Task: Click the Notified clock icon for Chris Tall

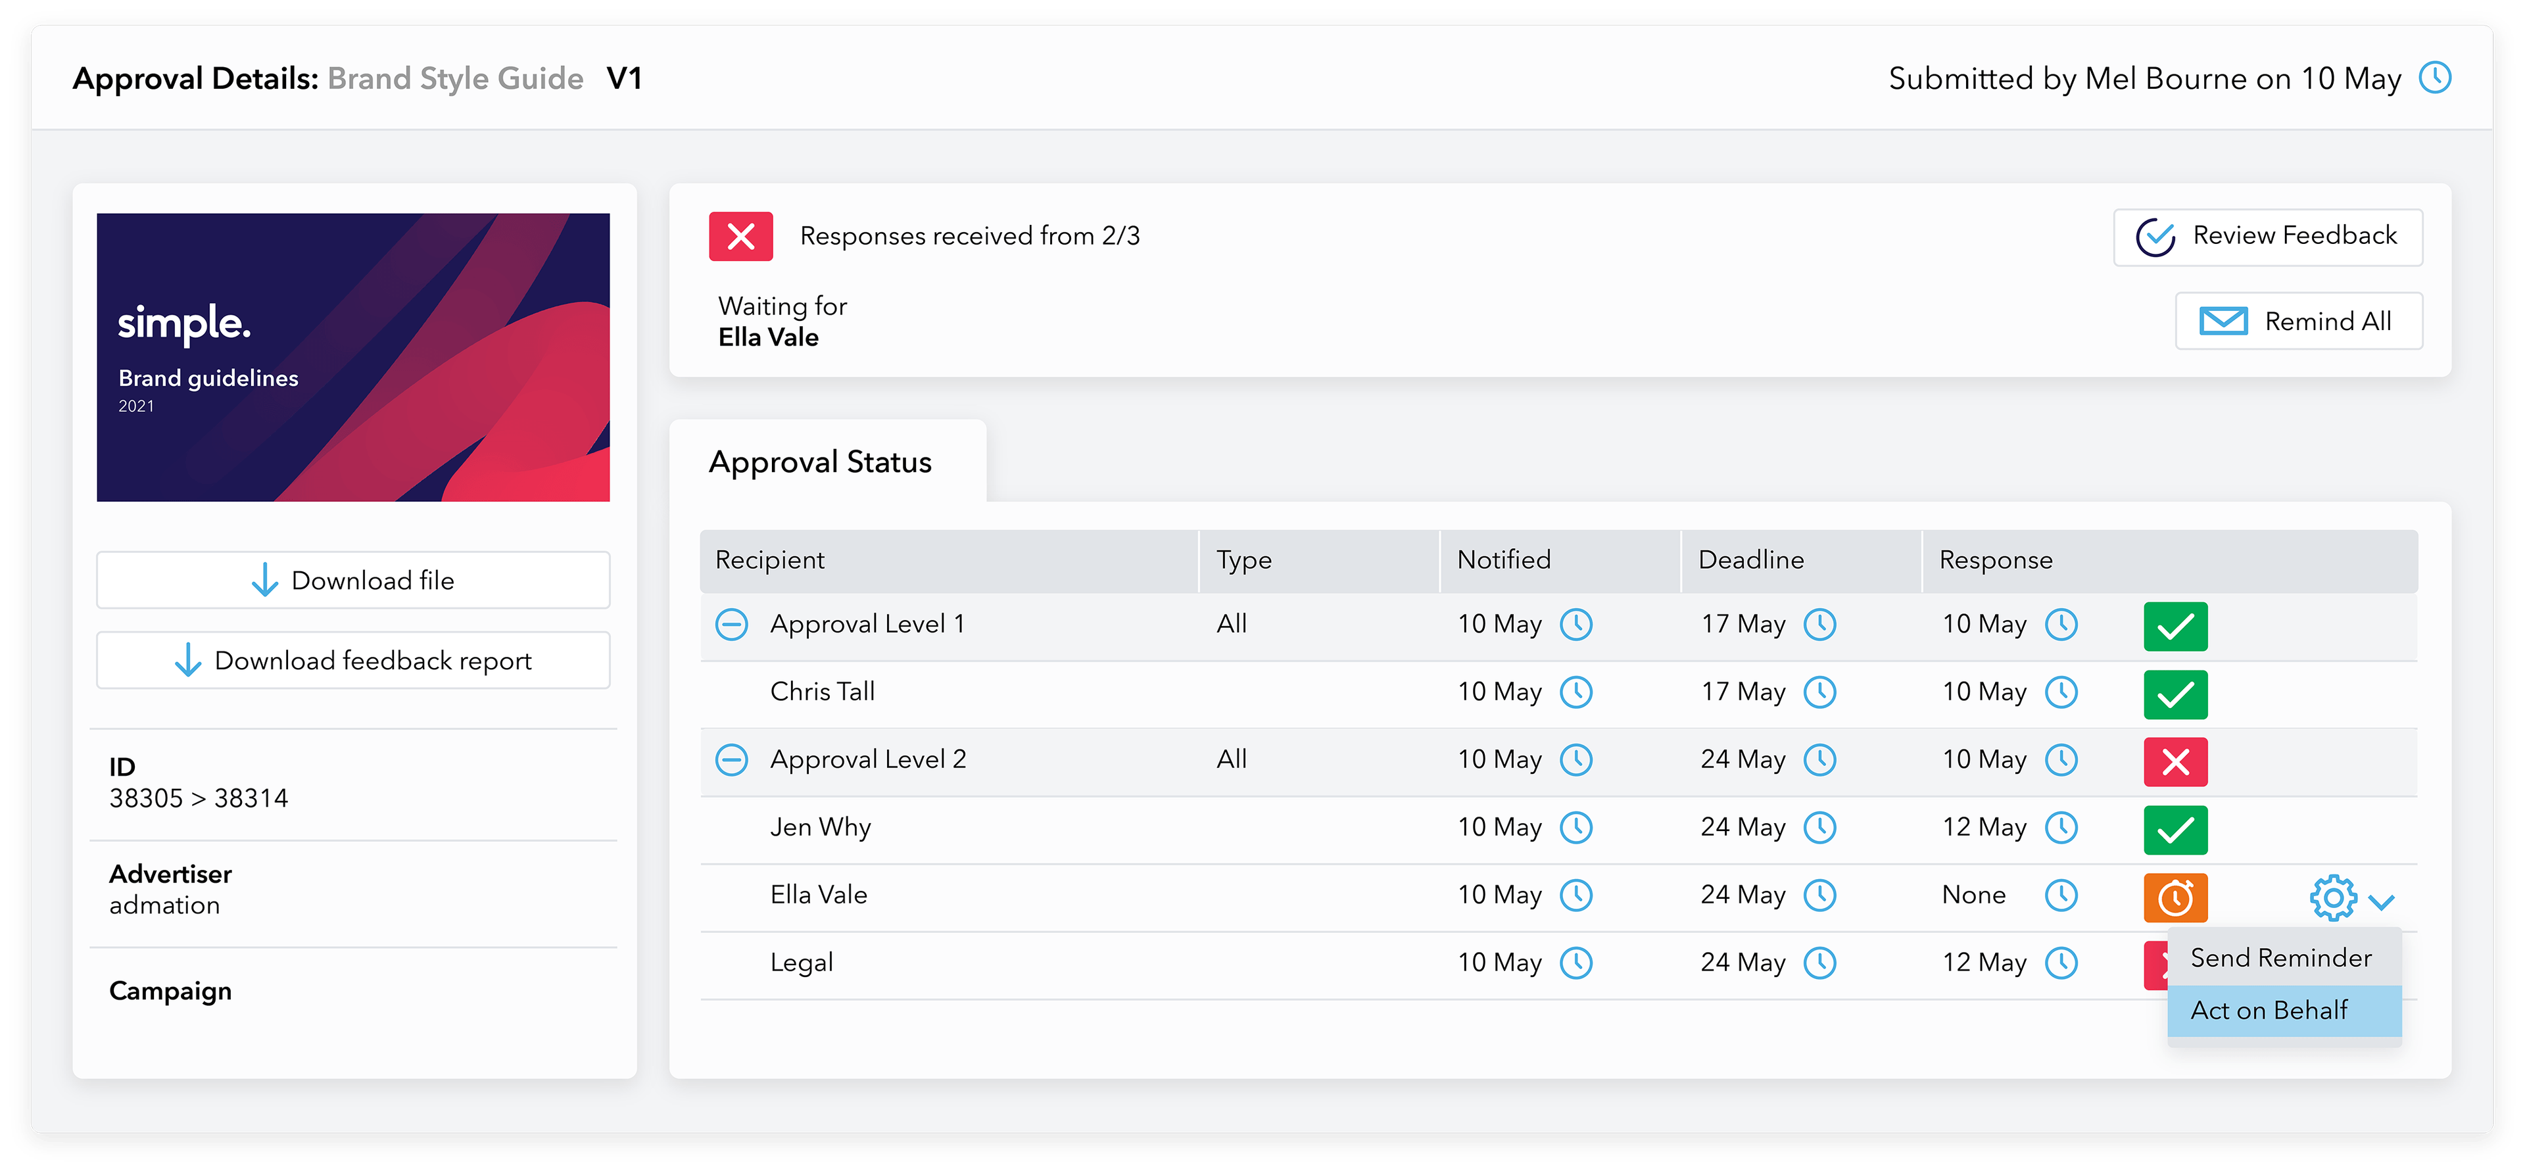Action: [x=1576, y=692]
